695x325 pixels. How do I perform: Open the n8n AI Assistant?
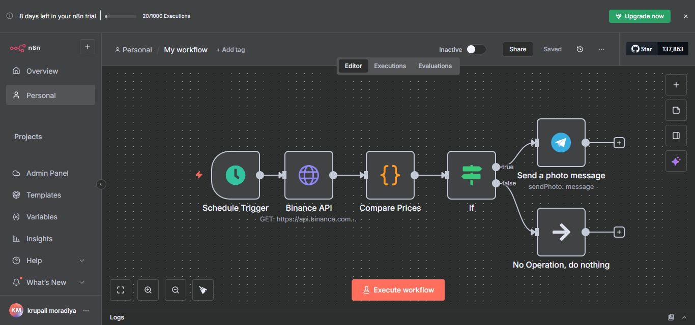(676, 161)
